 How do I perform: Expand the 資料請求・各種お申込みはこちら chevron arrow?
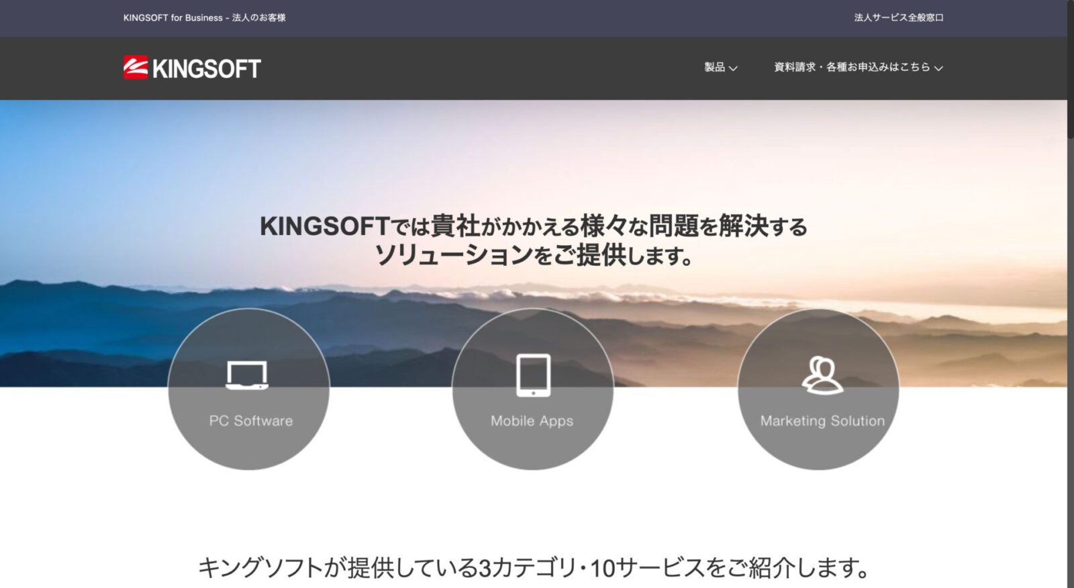point(938,68)
